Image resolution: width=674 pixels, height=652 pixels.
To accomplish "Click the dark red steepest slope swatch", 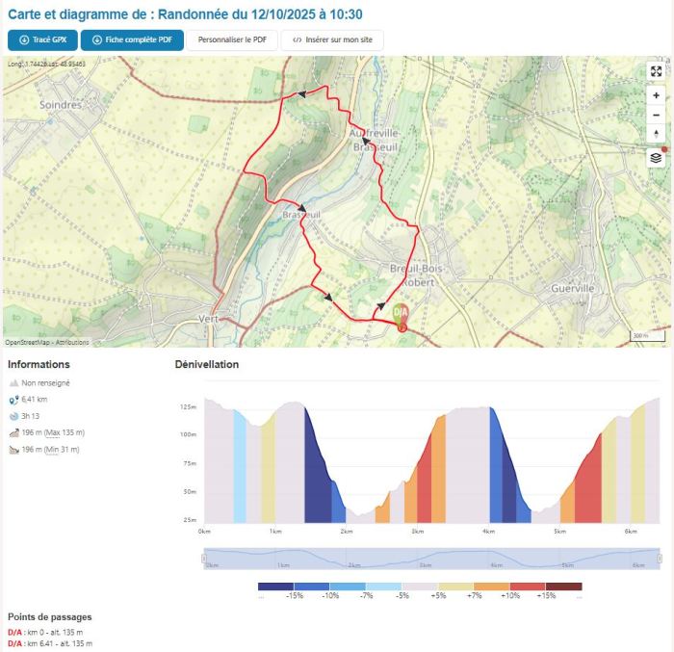I will pyautogui.click(x=564, y=586).
